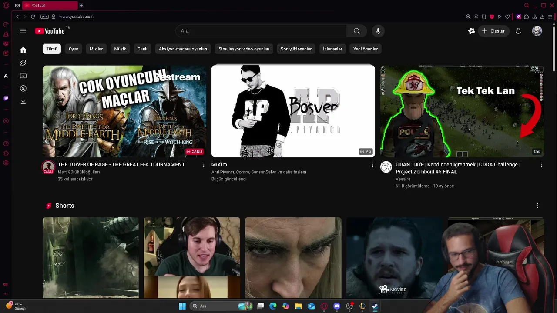Open Opera sidebar extensions cube icon
557x313 pixels.
6,153
